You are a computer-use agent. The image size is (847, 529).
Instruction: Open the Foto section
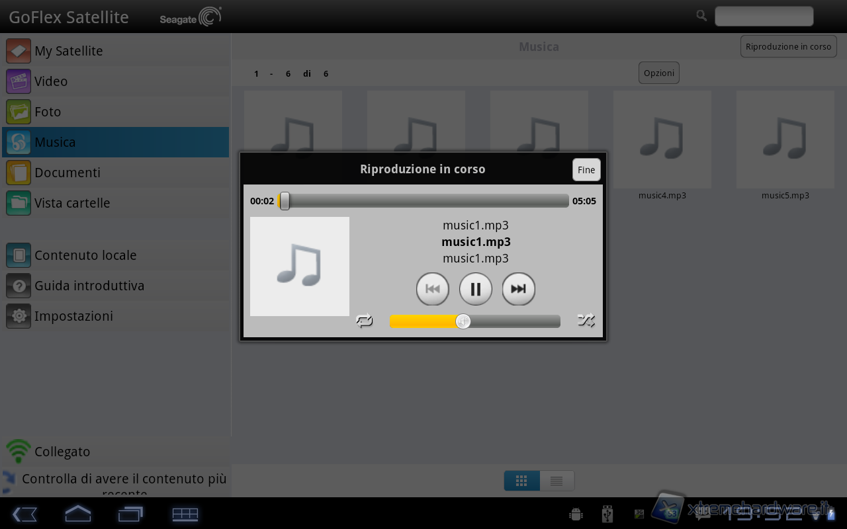(48, 112)
